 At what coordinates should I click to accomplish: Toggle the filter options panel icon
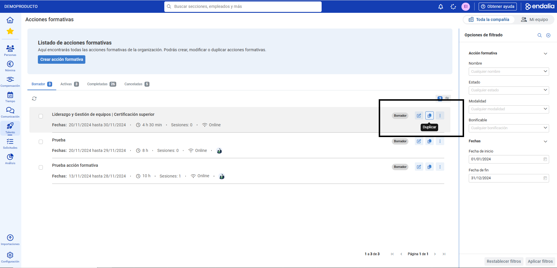pos(447,98)
